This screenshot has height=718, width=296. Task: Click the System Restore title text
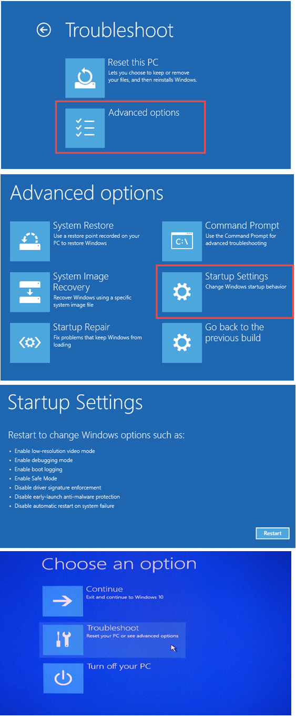[x=83, y=226]
